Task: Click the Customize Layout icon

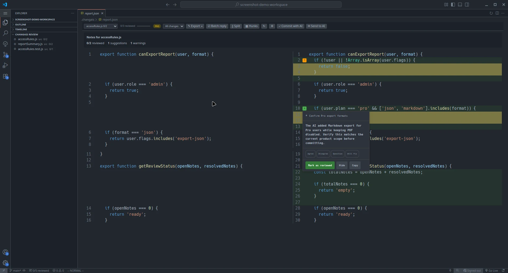Action: click(446, 5)
